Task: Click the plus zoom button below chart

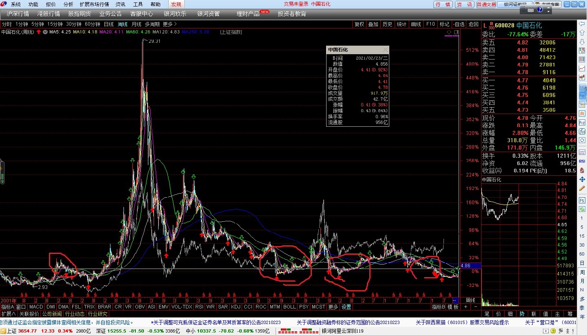Action: pos(466,307)
